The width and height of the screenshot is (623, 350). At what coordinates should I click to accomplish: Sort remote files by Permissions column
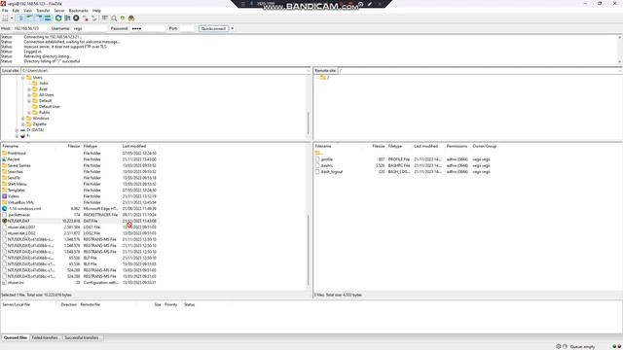coord(457,146)
